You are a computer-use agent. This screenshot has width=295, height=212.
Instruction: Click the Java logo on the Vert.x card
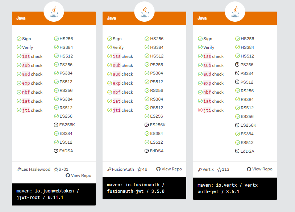[x=235, y=12]
